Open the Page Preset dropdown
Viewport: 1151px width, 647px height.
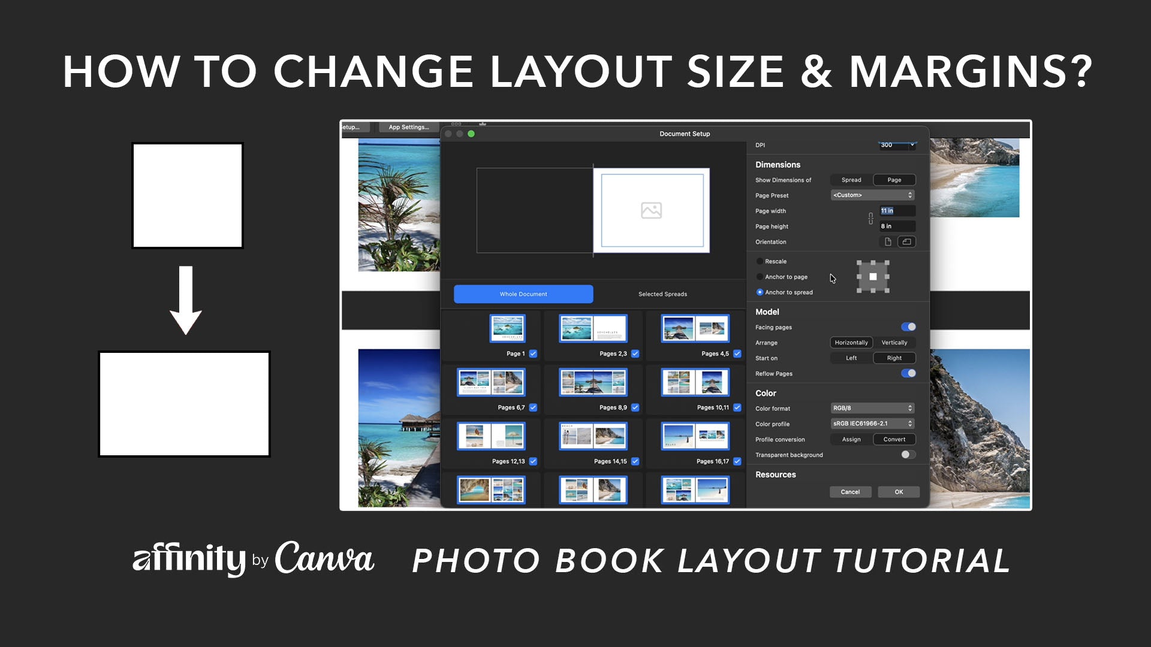pyautogui.click(x=872, y=195)
